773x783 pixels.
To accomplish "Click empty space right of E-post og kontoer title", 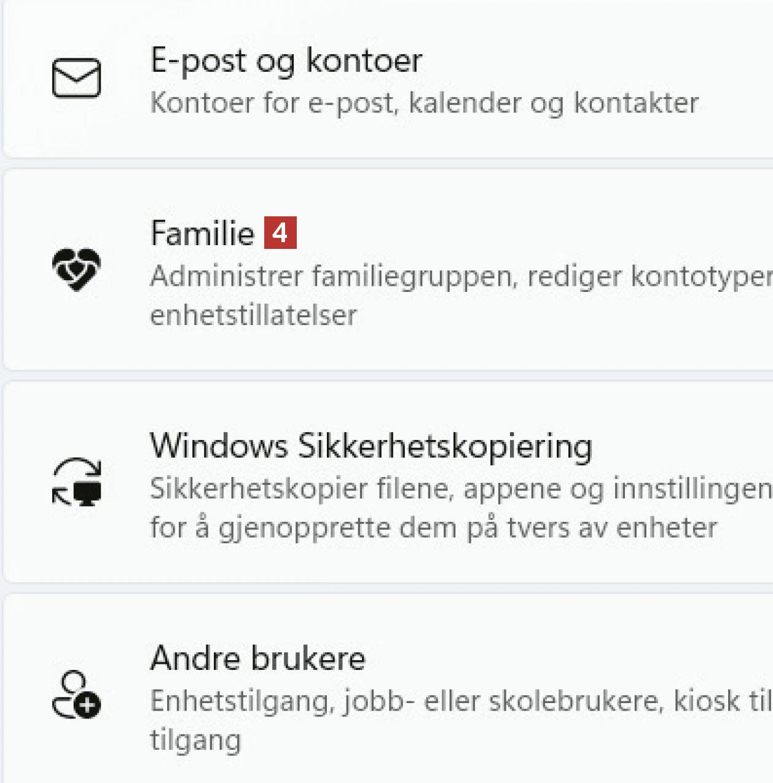I will tap(584, 61).
